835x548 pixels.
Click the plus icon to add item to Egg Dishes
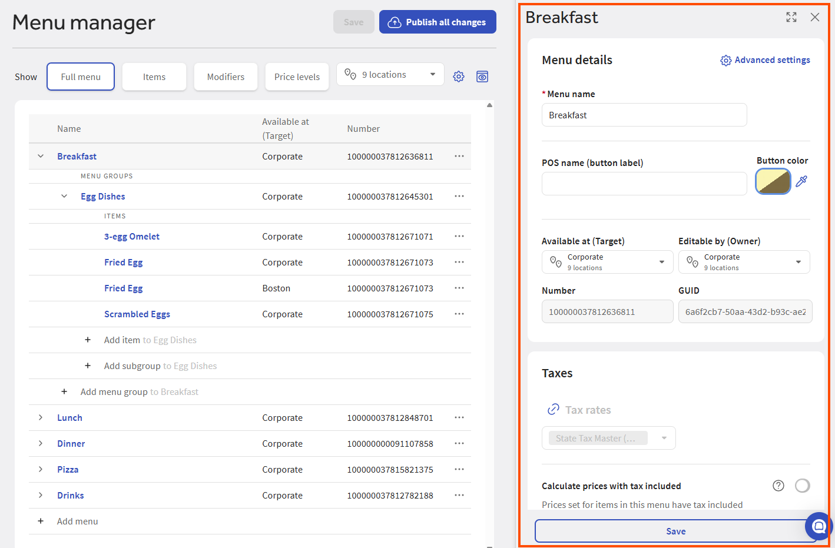(88, 340)
